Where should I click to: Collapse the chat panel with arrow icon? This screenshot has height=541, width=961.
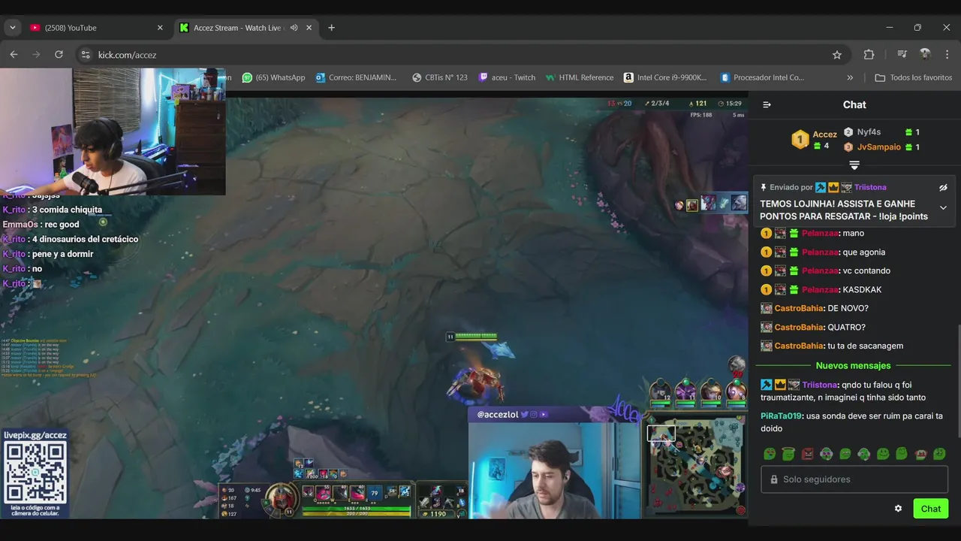pos(767,104)
